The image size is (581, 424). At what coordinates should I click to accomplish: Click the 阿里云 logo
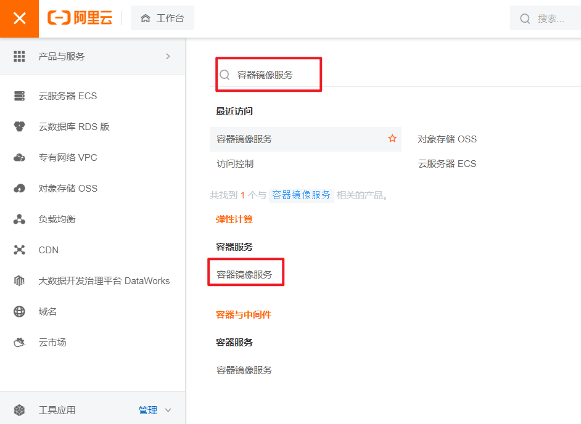pyautogui.click(x=80, y=18)
